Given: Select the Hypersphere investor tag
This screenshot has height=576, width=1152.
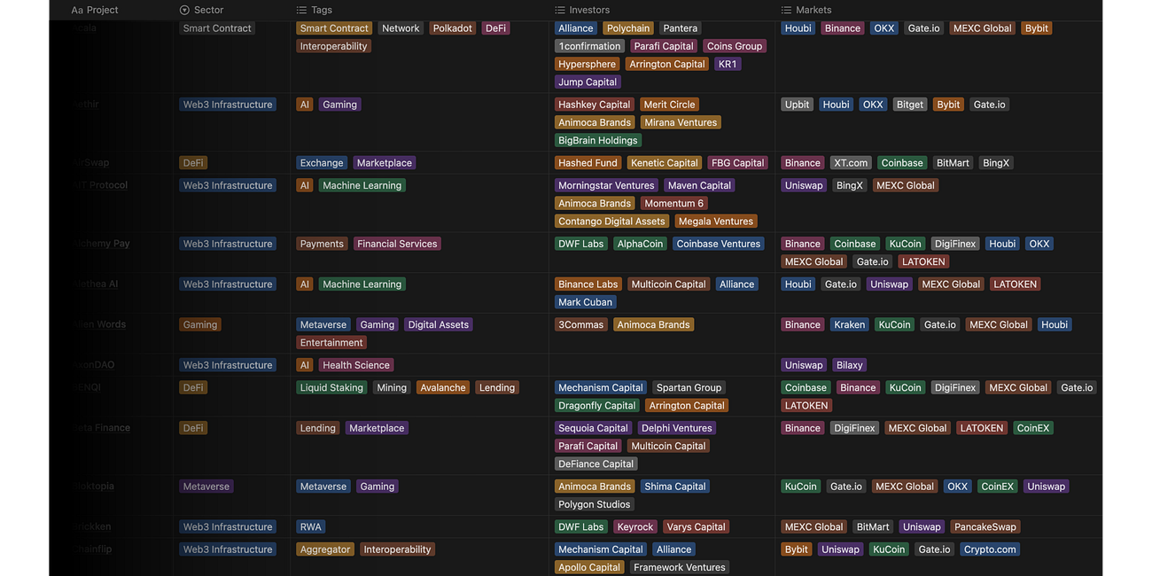Looking at the screenshot, I should click(587, 64).
